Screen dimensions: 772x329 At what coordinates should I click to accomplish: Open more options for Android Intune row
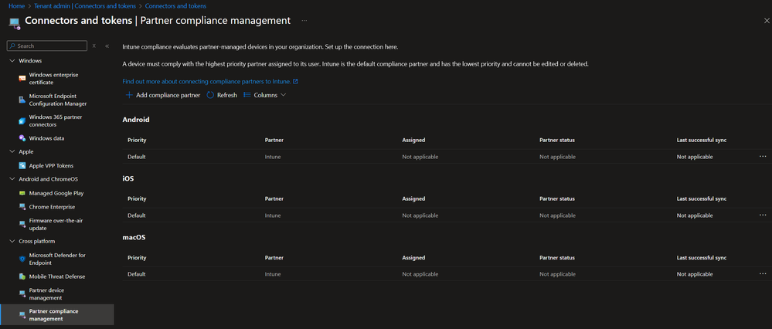[x=763, y=157]
